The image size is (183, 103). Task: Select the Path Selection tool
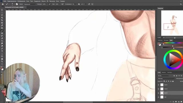[x=2, y=54]
